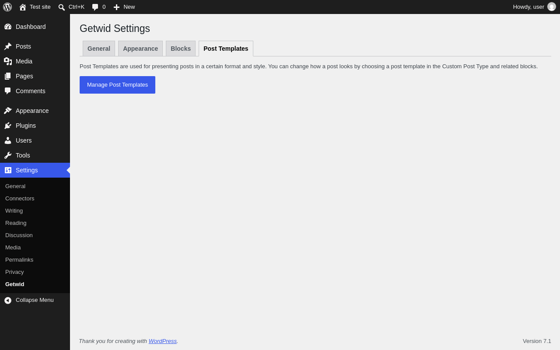The image size is (560, 350).
Task: Click the plus icon beside New
Action: tap(116, 7)
